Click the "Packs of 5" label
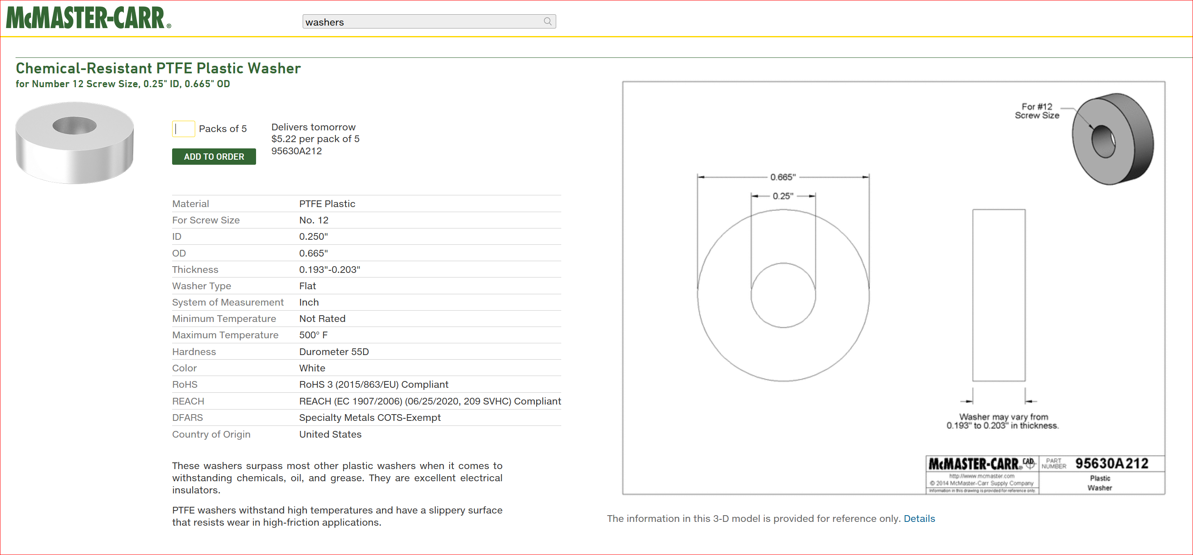Screen dimensions: 1193x555 [223, 129]
